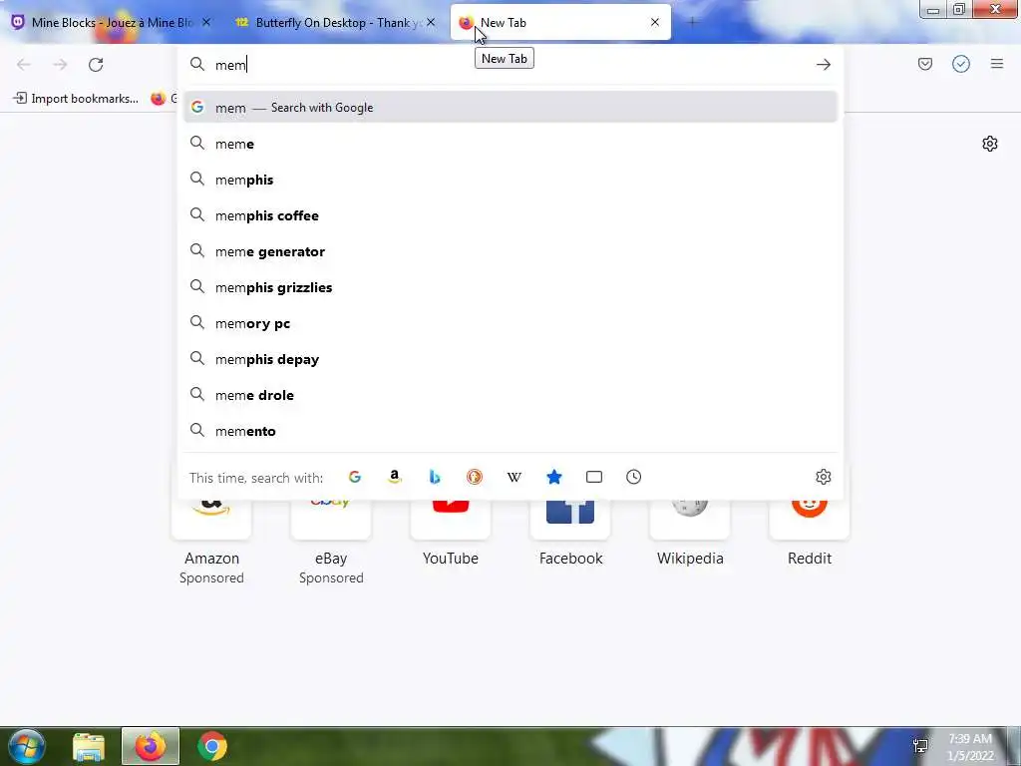Close the Butterfly On Desktop tab

coord(431,22)
